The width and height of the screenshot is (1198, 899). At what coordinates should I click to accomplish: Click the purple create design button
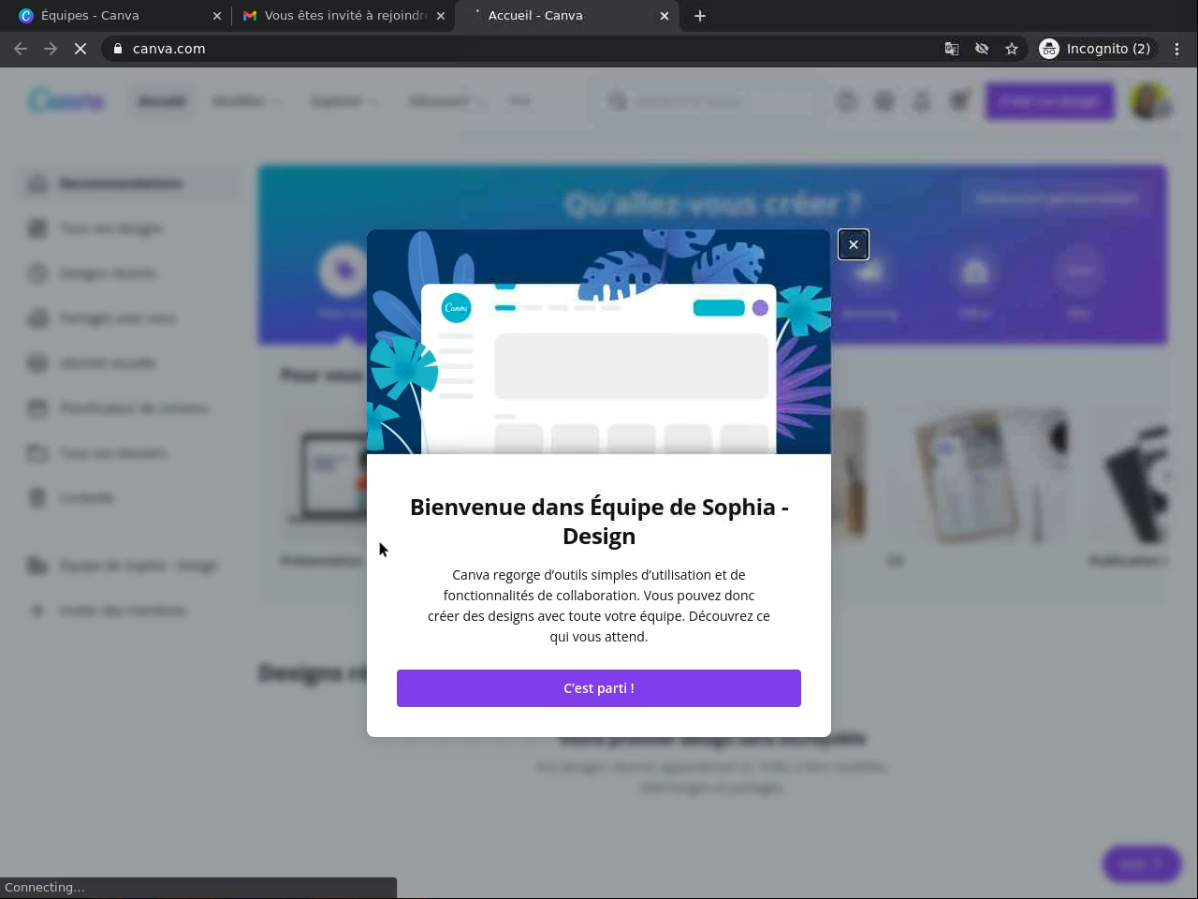(1050, 101)
